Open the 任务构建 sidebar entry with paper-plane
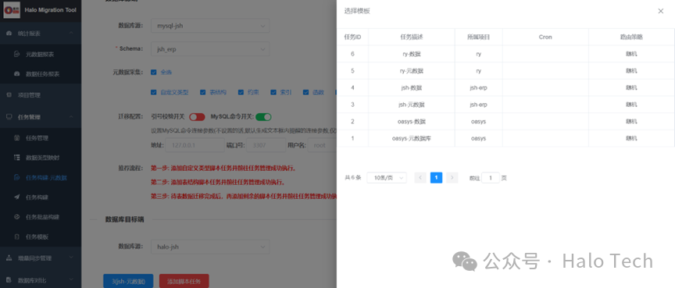 coord(37,197)
